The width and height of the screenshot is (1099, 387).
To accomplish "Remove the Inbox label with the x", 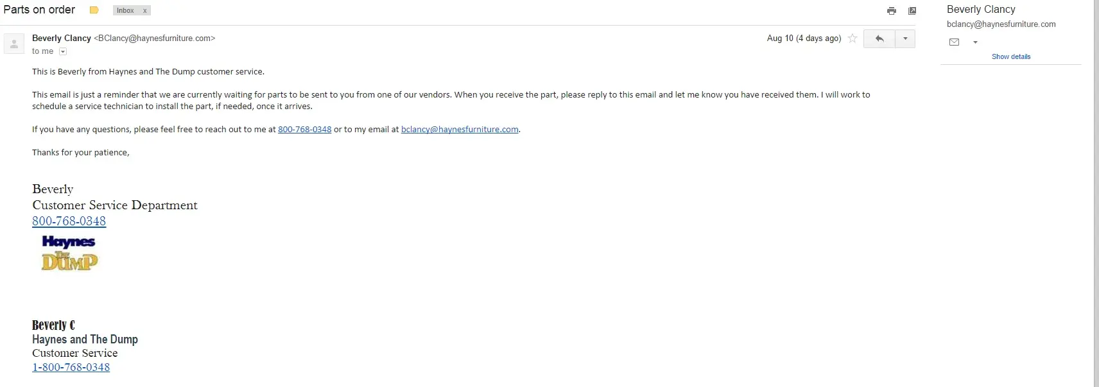I will (145, 11).
